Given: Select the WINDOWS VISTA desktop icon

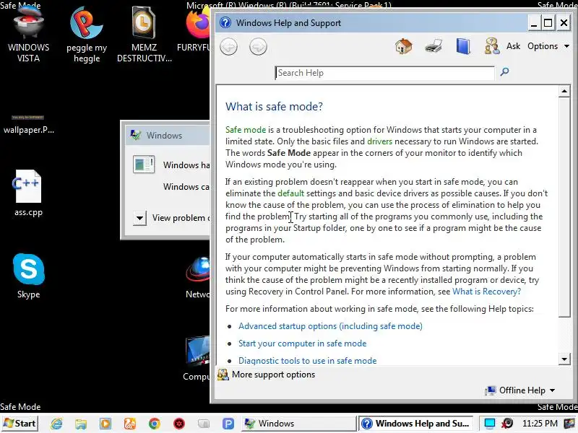Looking at the screenshot, I should tap(28, 34).
